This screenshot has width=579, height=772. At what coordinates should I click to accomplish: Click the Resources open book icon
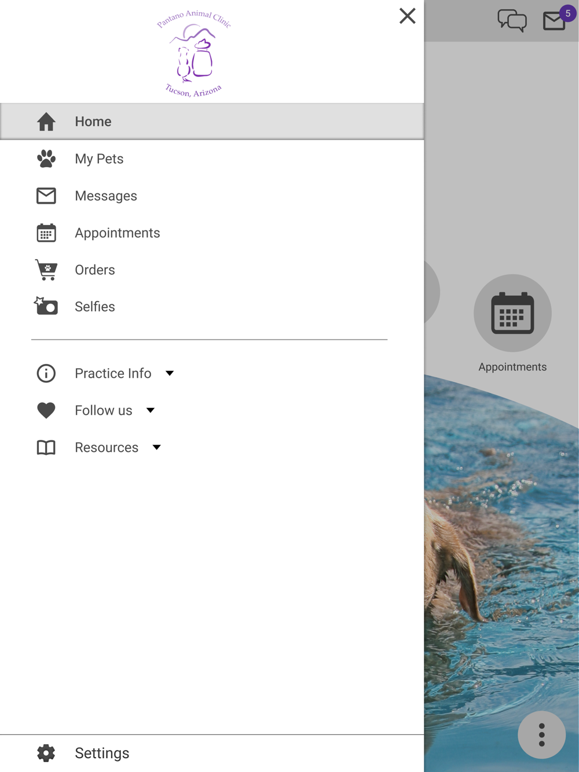[x=46, y=447]
